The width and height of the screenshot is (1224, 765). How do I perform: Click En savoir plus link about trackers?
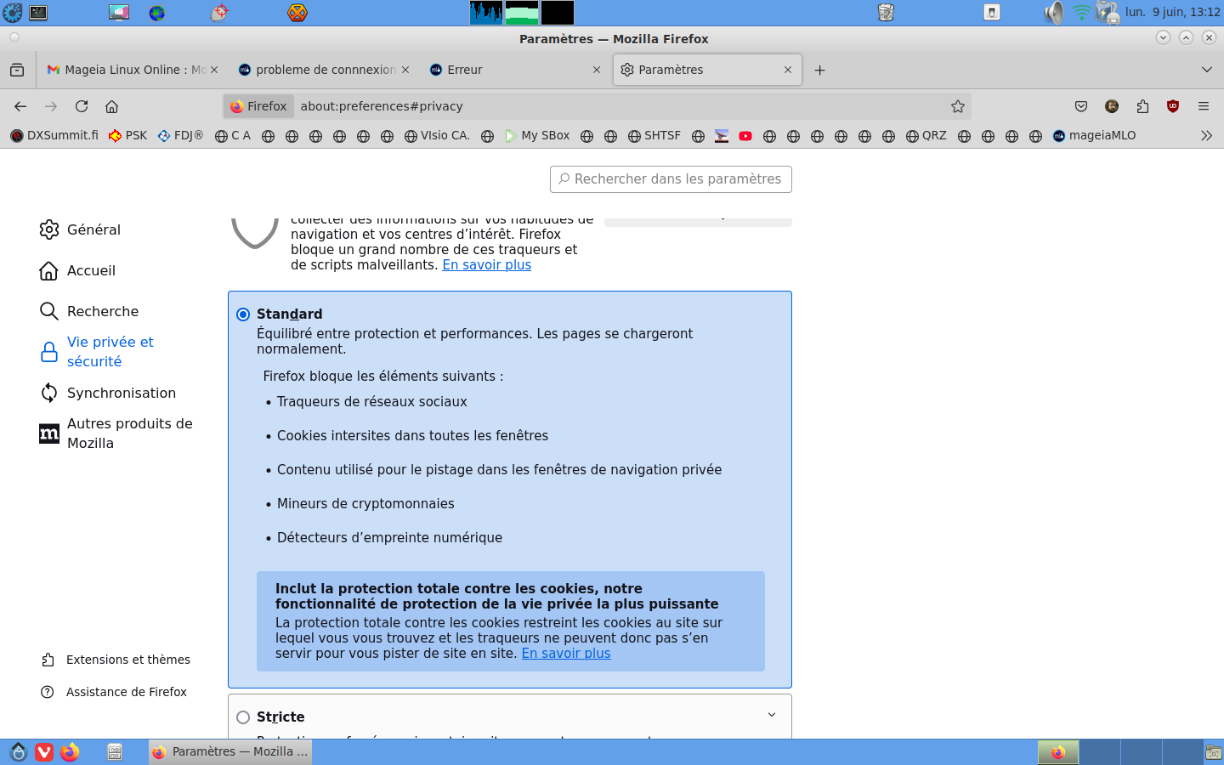pos(486,265)
